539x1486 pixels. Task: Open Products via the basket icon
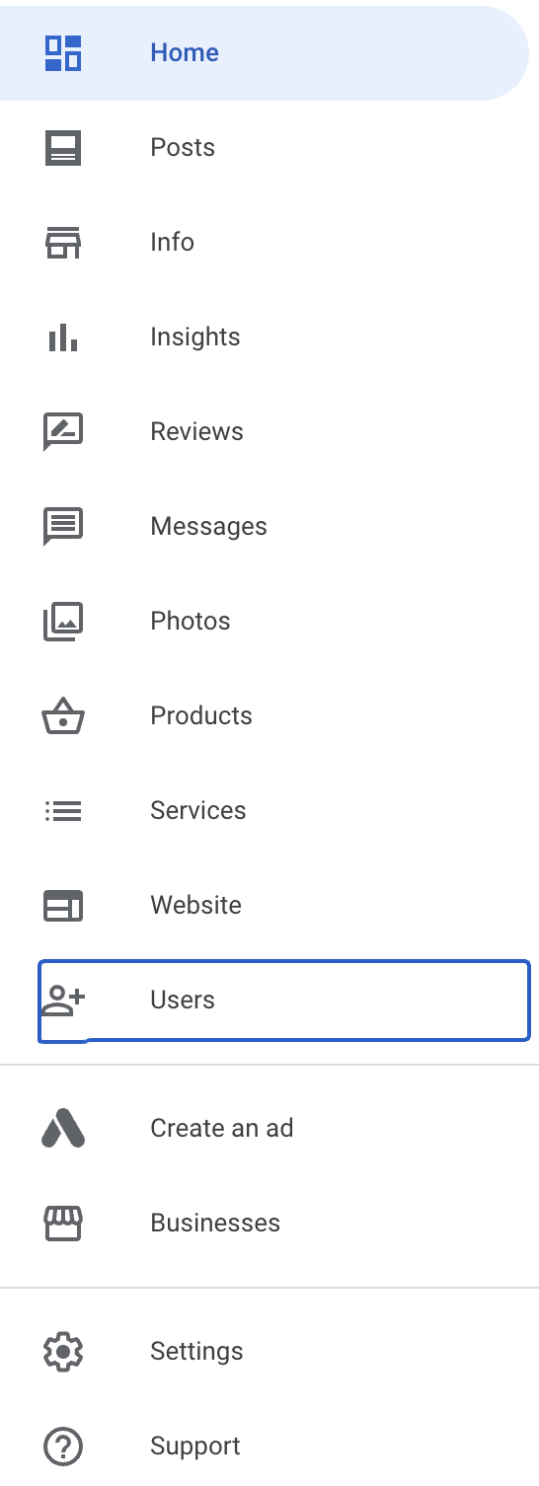pyautogui.click(x=63, y=716)
